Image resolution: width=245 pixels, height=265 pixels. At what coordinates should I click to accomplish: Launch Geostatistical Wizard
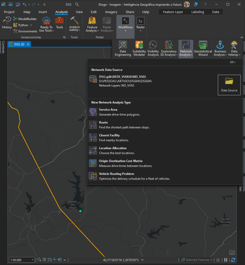[x=203, y=49]
